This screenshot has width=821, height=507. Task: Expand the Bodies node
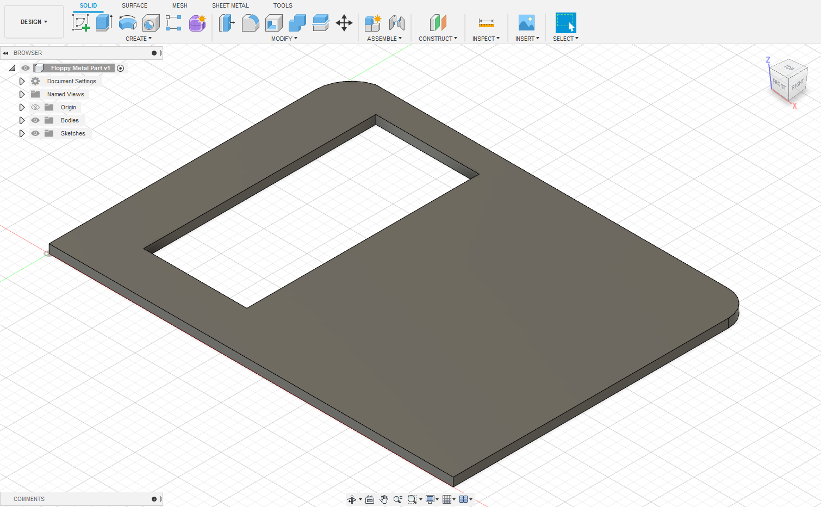[22, 120]
